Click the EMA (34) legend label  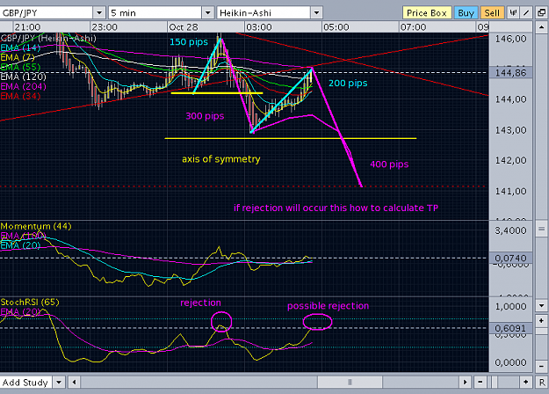(x=20, y=96)
